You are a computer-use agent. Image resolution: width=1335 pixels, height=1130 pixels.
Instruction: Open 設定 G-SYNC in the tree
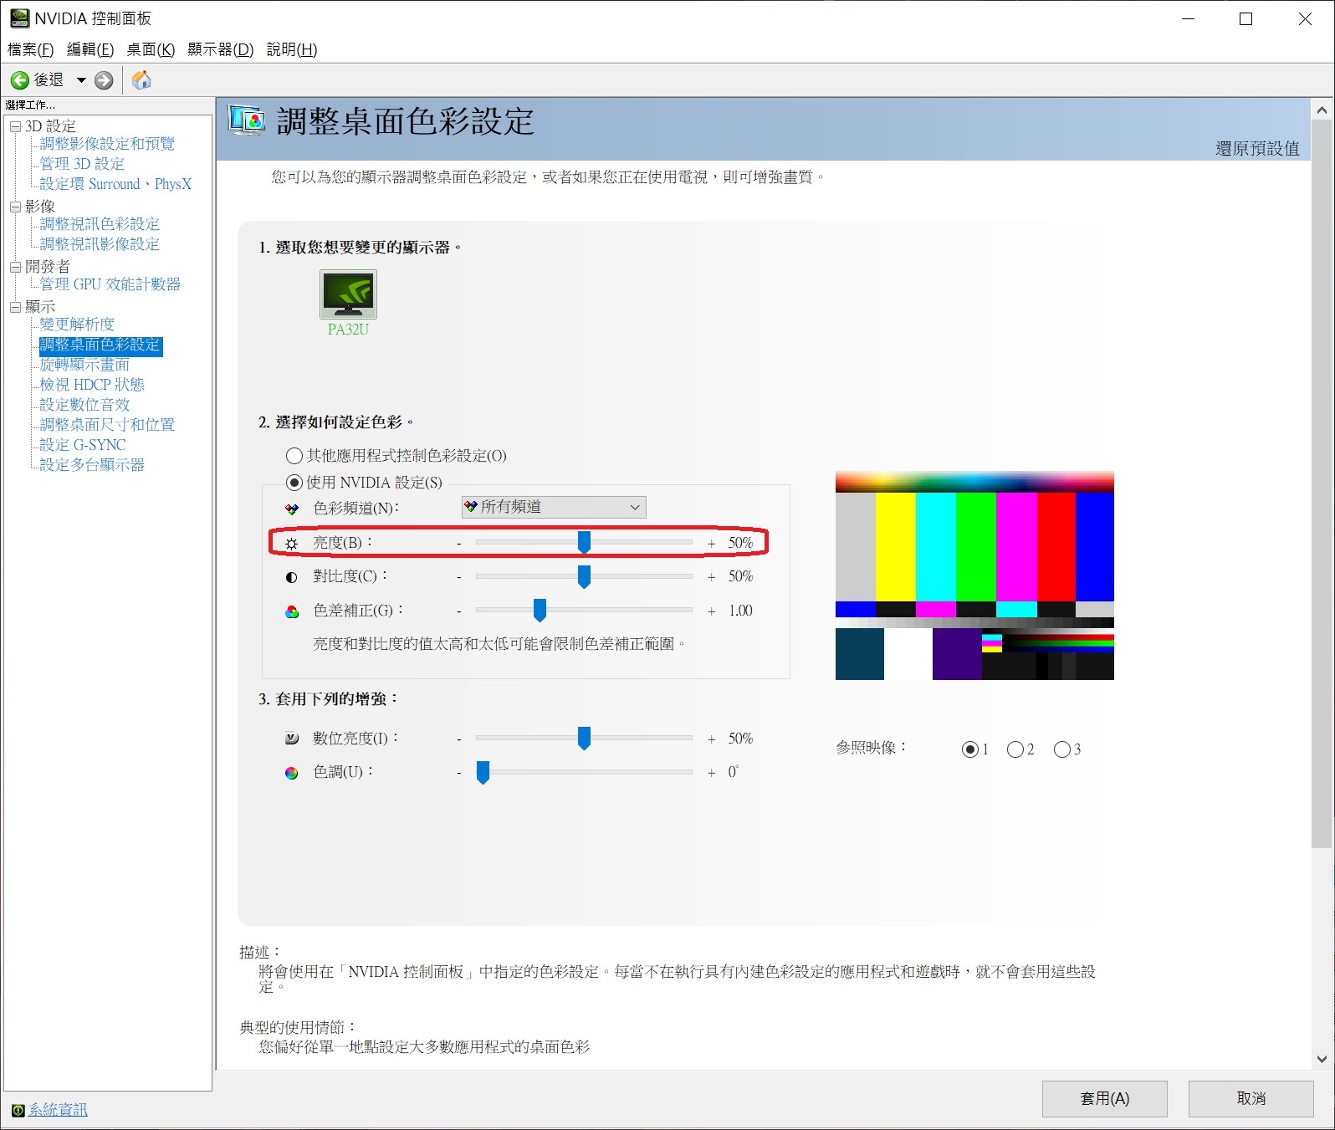(83, 445)
